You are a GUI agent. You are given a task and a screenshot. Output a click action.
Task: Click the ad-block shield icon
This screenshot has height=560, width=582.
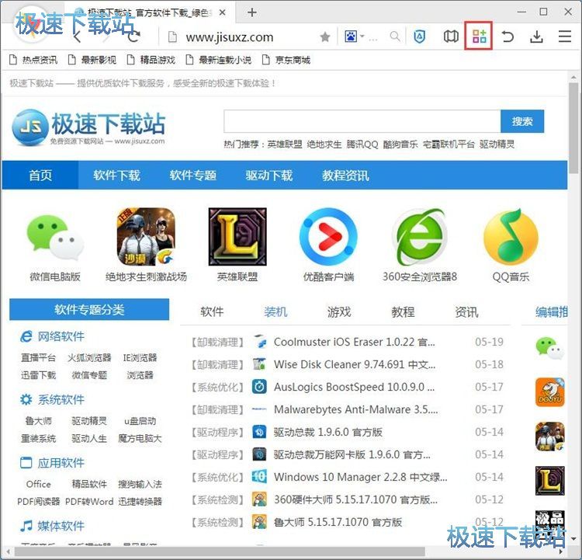tap(419, 37)
